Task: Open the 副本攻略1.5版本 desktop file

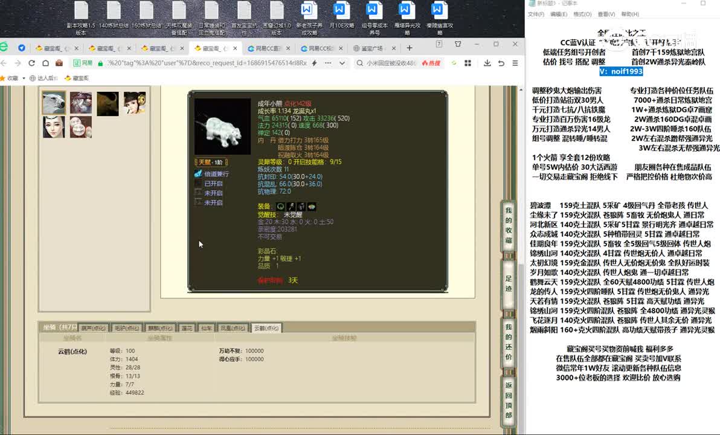Action: coord(81,18)
